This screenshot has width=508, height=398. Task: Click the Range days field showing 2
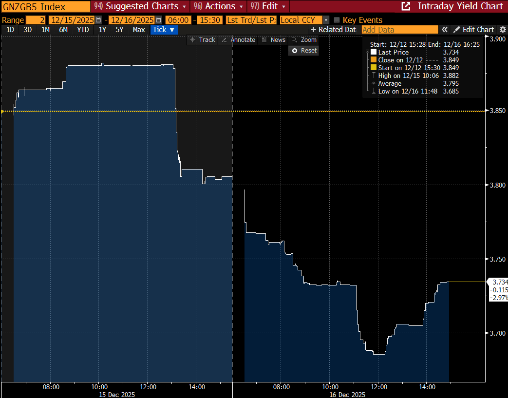(36, 20)
